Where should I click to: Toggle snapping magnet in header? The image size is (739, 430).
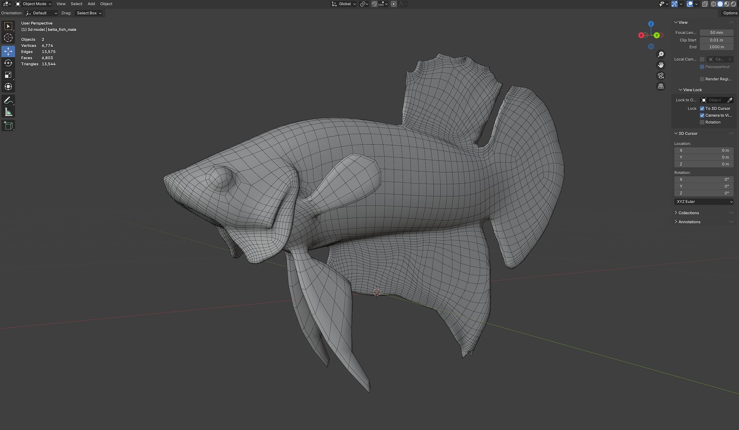point(374,4)
